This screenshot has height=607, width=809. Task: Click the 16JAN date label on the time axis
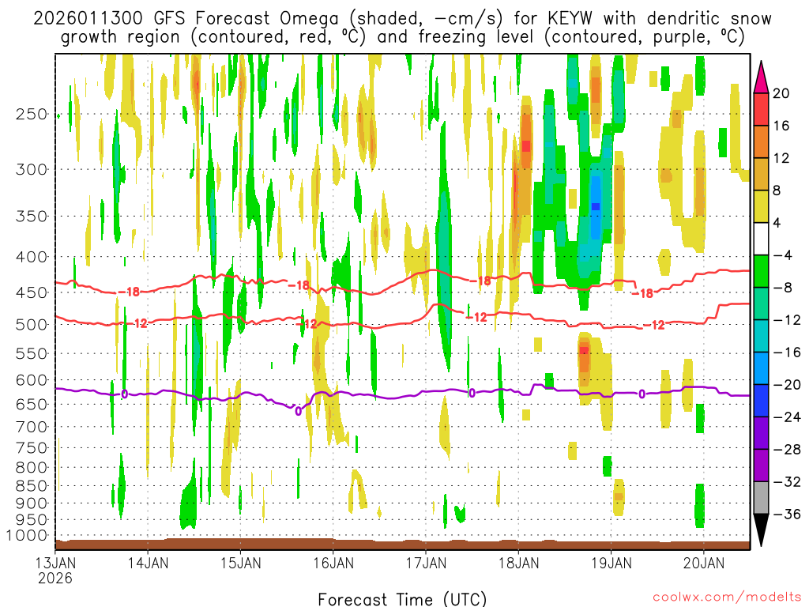(333, 564)
